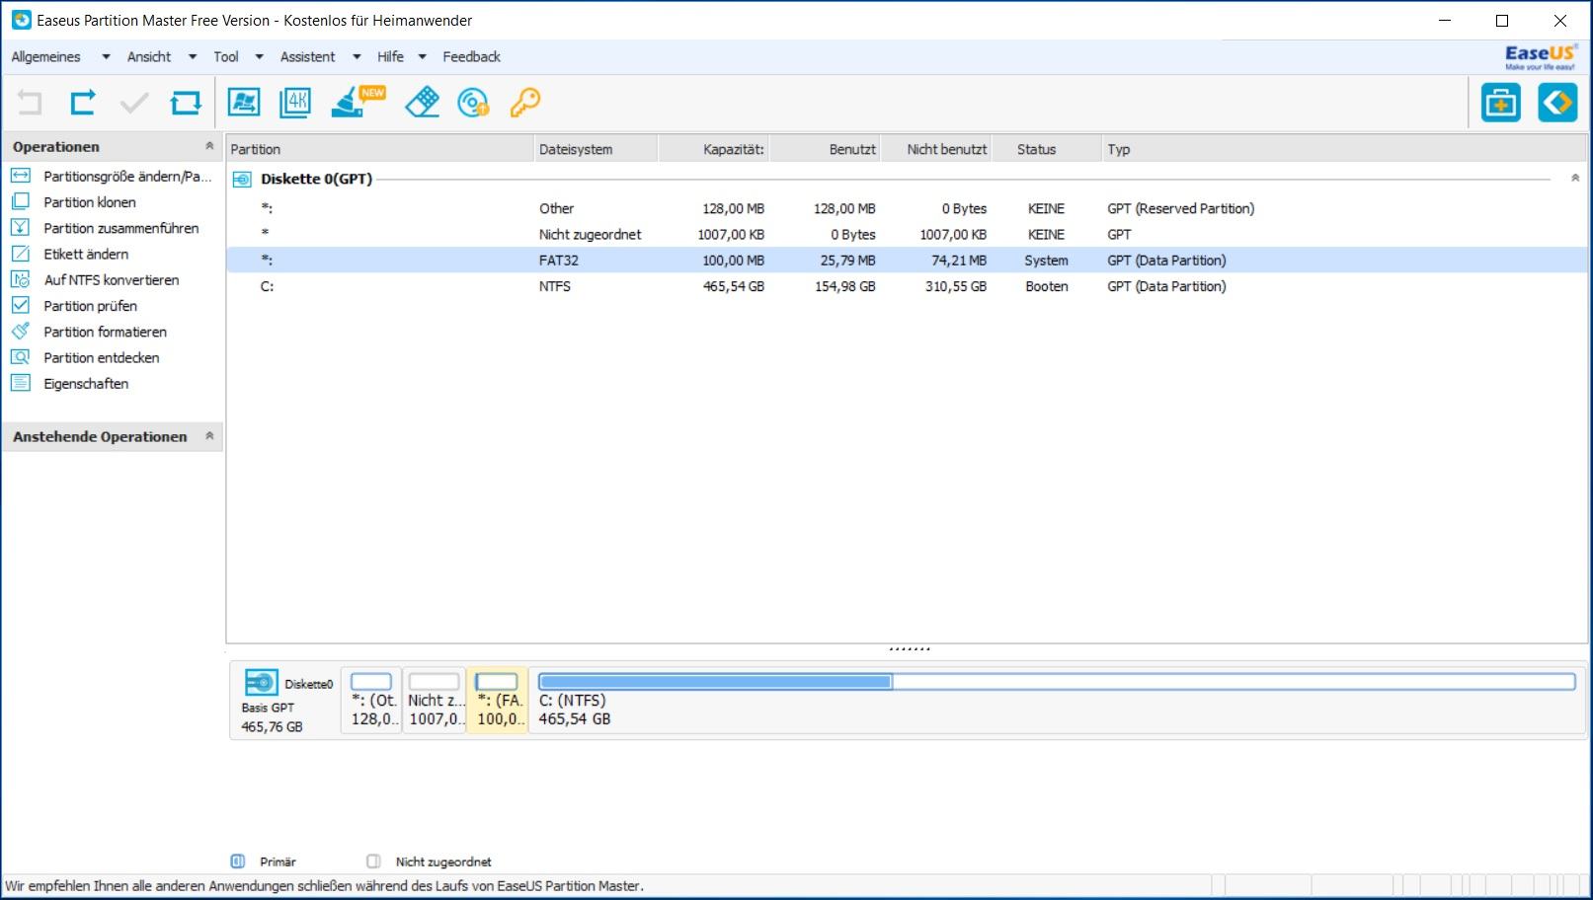Sort by the Partition column header
Screen dimensions: 1593x900
379,149
